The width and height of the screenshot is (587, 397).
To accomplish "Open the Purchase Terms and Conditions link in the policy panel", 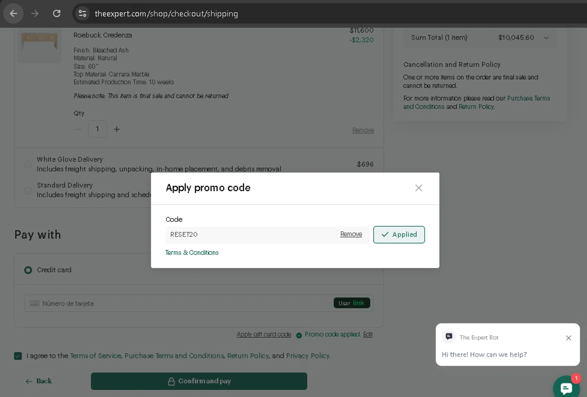I will click(x=477, y=102).
